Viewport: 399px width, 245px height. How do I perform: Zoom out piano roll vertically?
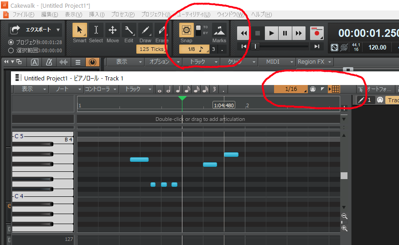coord(344,216)
